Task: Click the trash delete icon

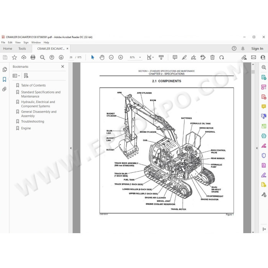Action: click(x=212, y=57)
